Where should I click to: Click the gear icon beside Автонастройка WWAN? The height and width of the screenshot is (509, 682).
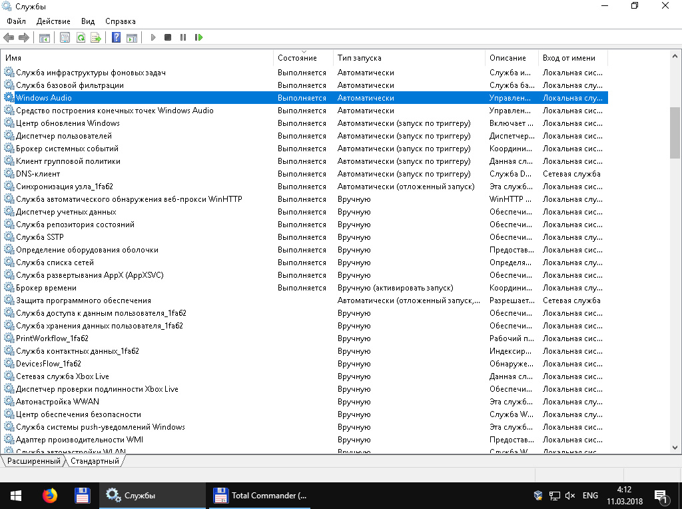click(9, 402)
